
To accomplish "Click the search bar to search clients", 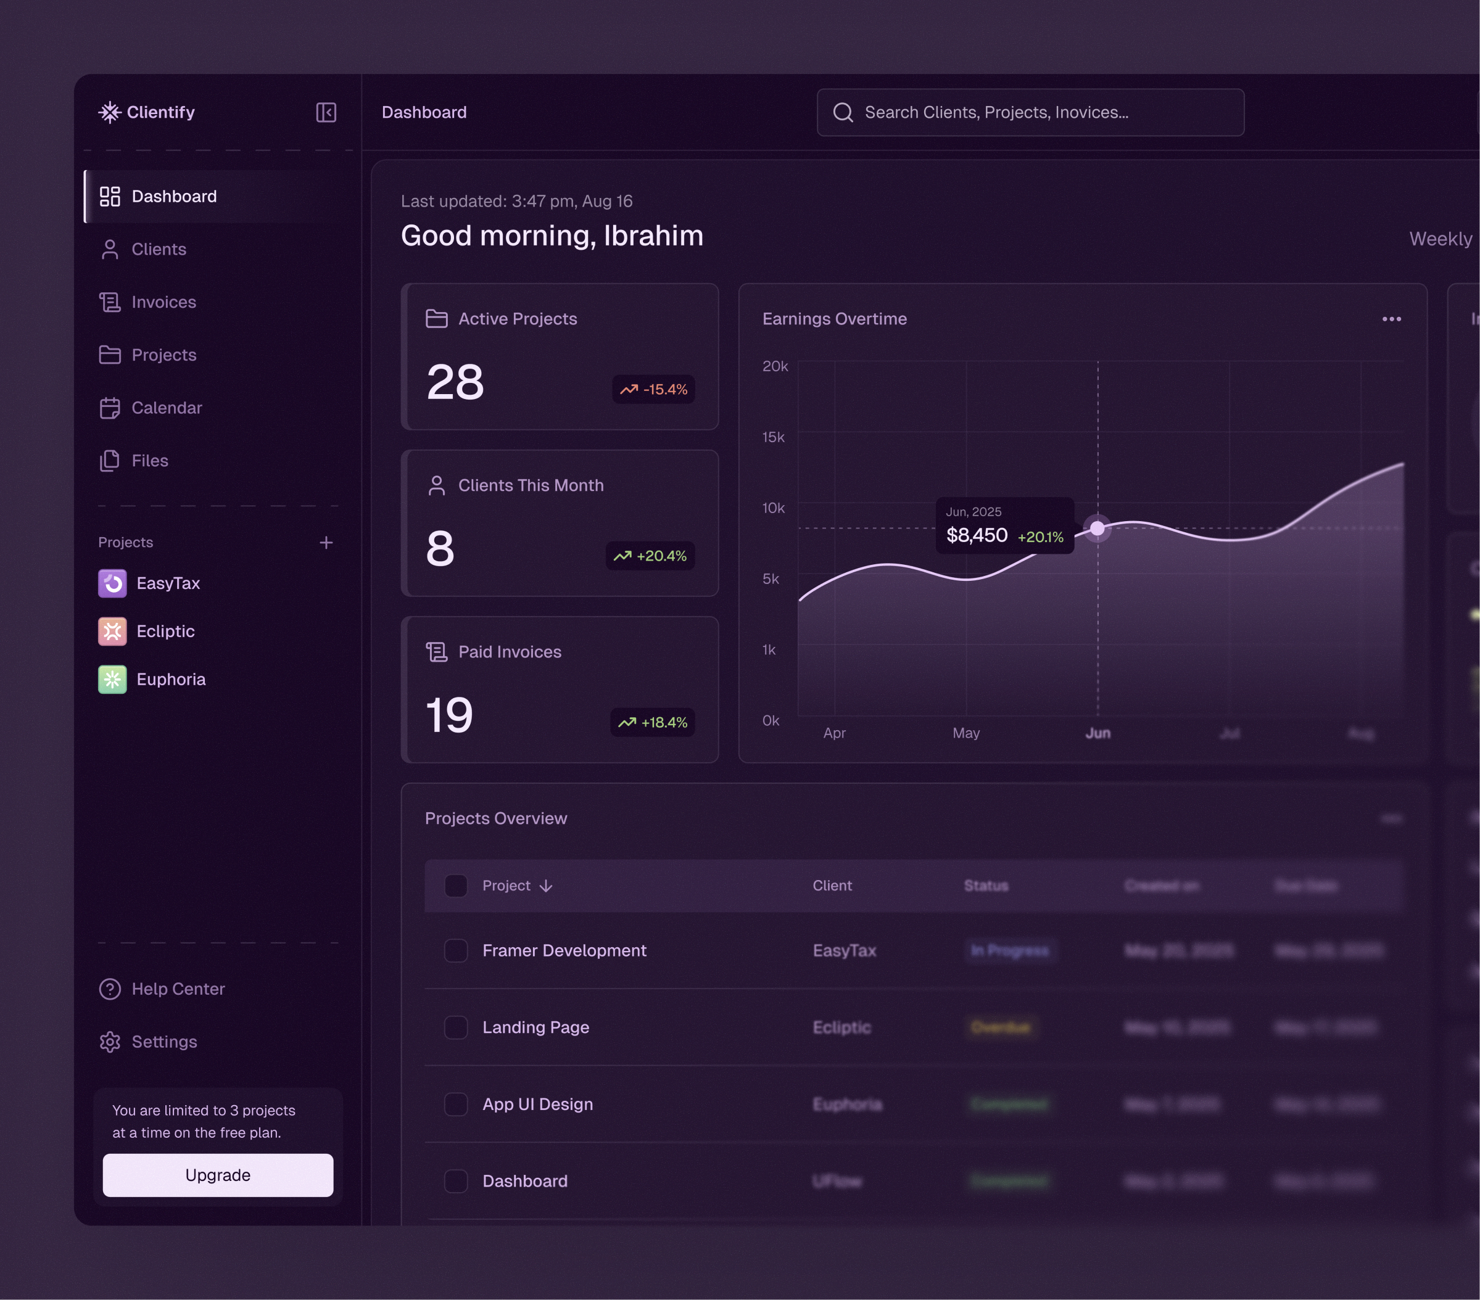I will tap(1030, 112).
